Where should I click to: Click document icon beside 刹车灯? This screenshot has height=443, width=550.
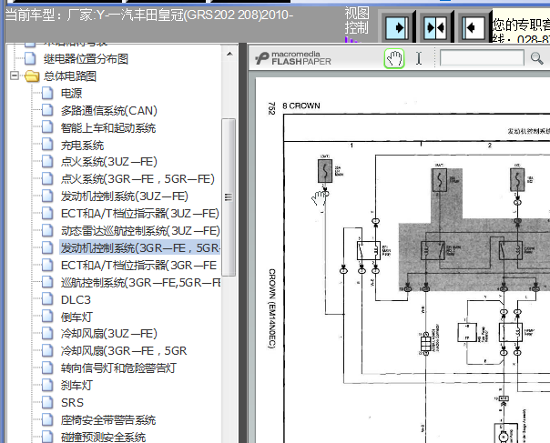[47, 386]
